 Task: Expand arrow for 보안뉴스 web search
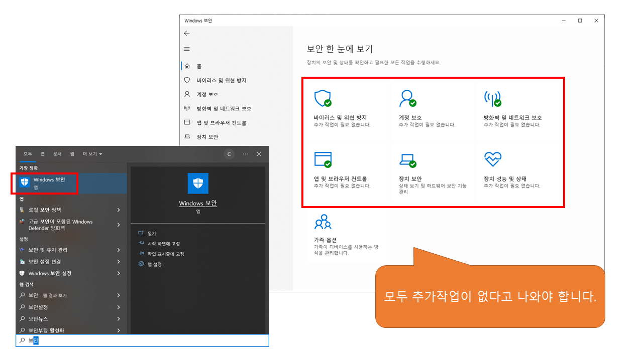point(119,319)
